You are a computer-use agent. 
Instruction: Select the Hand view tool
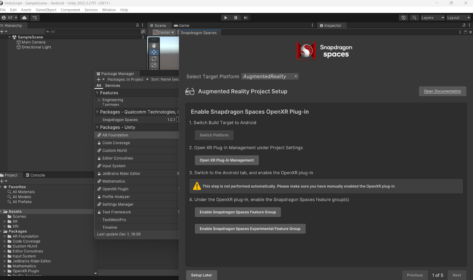(x=154, y=46)
